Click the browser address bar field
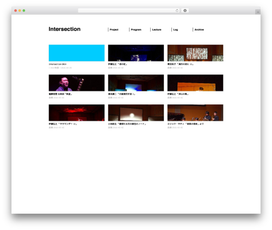This screenshot has width=272, height=230. coord(128,11)
